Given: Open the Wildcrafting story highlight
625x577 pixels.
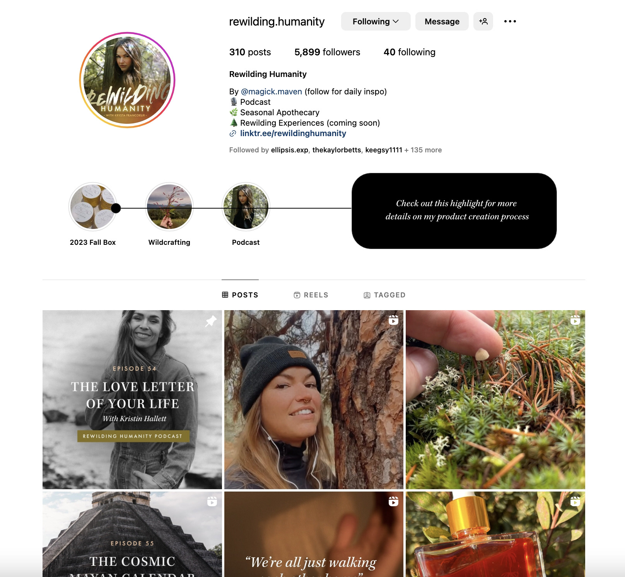Looking at the screenshot, I should click(169, 207).
